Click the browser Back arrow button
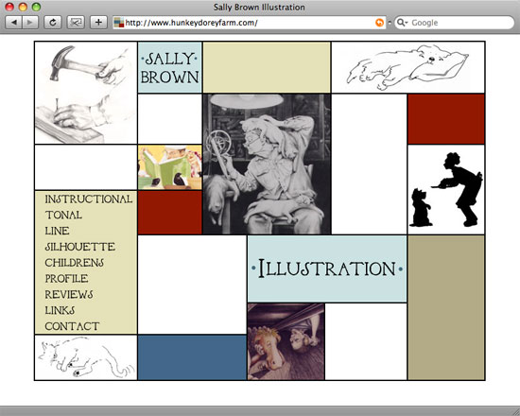Image resolution: width=520 pixels, height=416 pixels. pos(14,23)
